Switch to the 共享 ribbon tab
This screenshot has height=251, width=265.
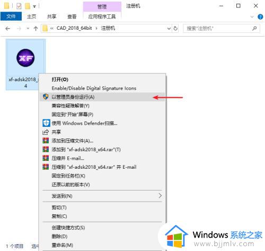pos(51,16)
